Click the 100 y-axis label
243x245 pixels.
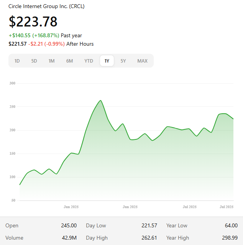point(12,177)
